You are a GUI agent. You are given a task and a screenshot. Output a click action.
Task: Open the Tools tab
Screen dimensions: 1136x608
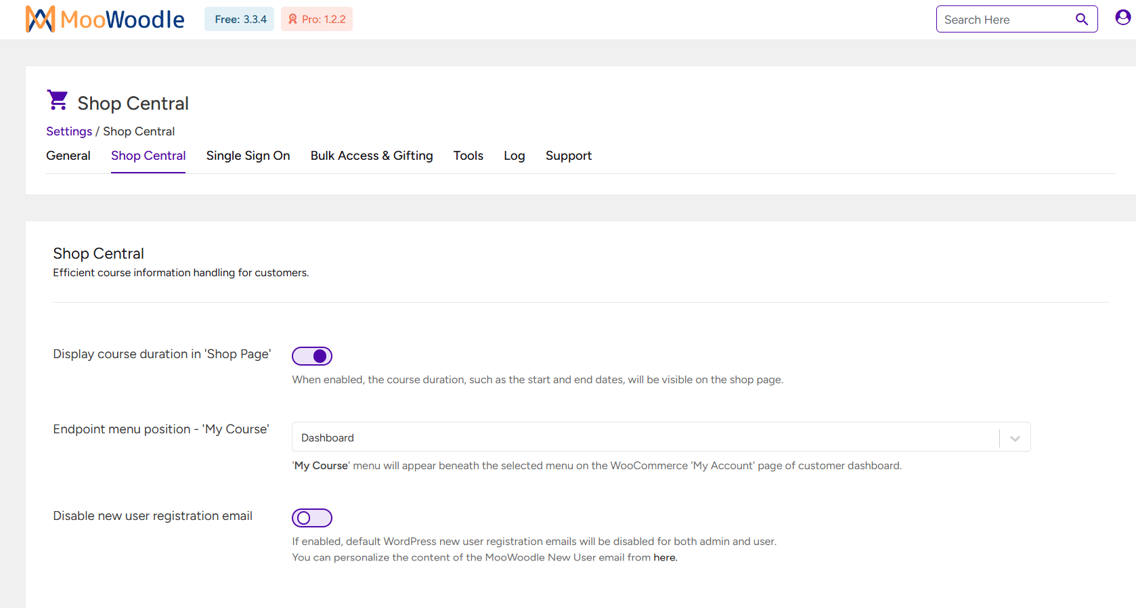[x=468, y=156]
